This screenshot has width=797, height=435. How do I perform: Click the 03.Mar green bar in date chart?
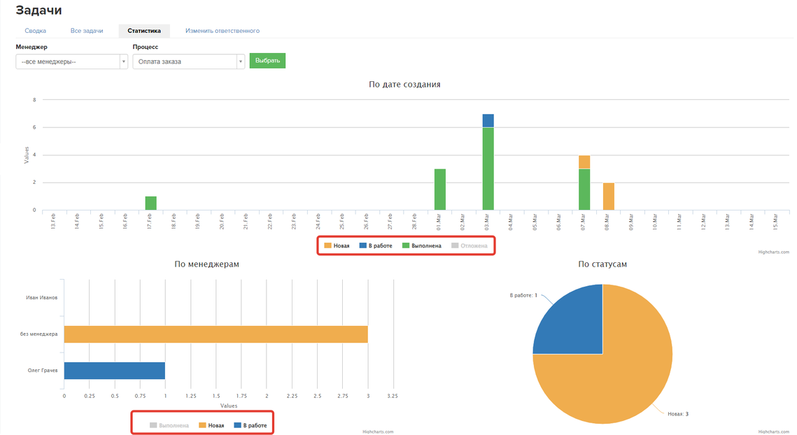(x=488, y=168)
